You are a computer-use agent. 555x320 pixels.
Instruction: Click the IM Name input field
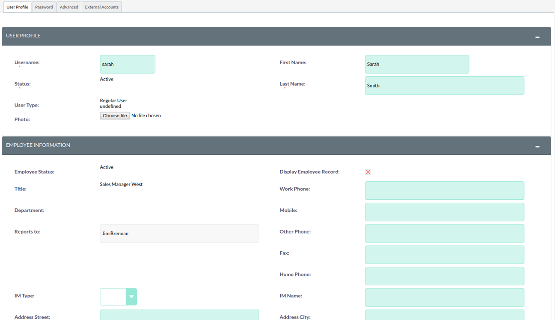[x=444, y=298]
